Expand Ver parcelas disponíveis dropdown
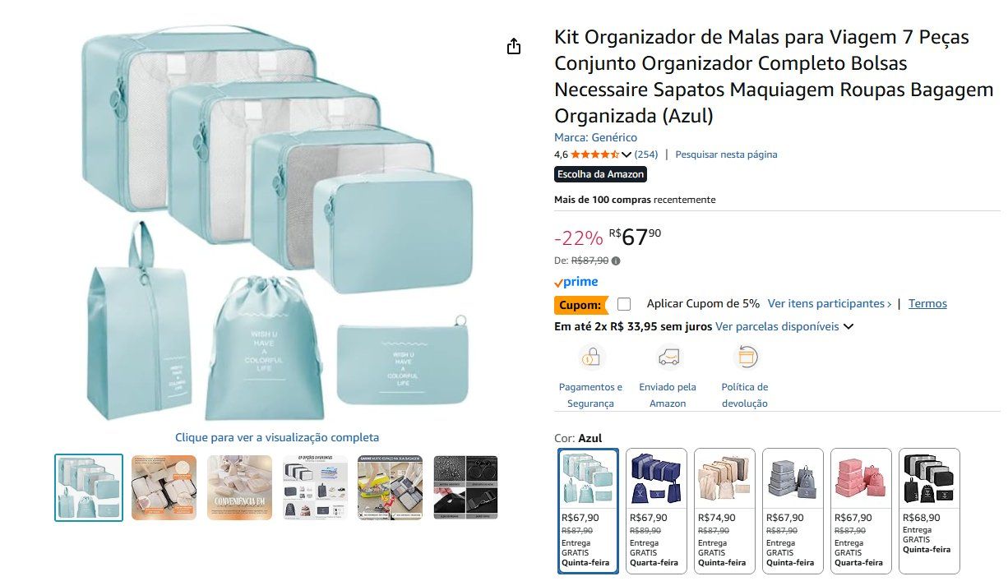Screen dimensions: 1008x581 784,326
